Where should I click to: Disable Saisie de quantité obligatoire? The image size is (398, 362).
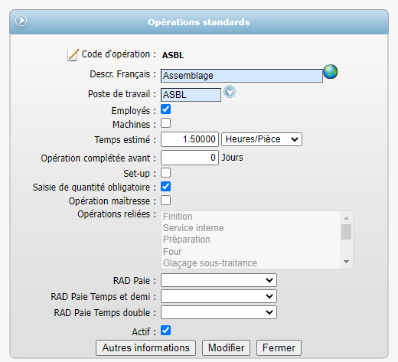[166, 187]
